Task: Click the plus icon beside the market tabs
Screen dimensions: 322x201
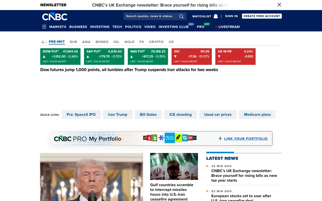Action: tap(43, 42)
